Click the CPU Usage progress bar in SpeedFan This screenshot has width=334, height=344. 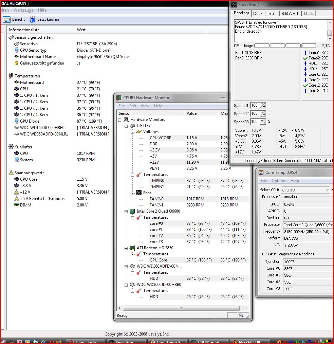pos(285,46)
